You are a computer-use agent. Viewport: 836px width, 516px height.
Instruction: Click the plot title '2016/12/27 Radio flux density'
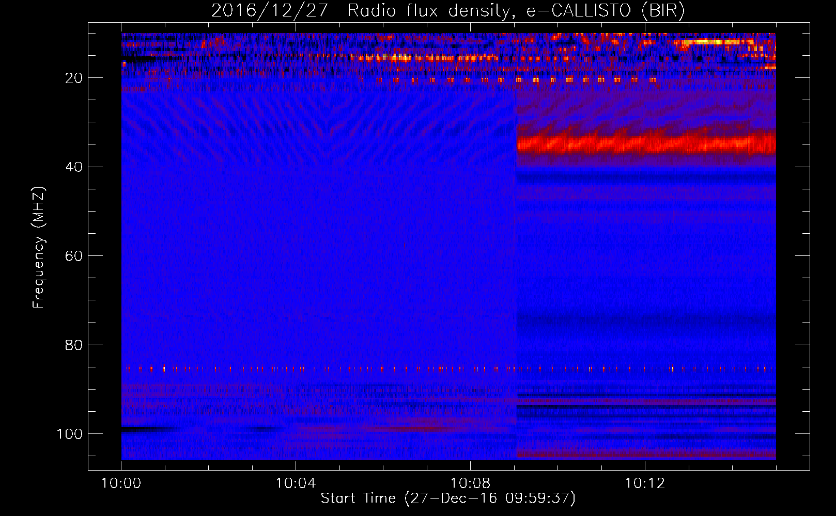tap(448, 10)
